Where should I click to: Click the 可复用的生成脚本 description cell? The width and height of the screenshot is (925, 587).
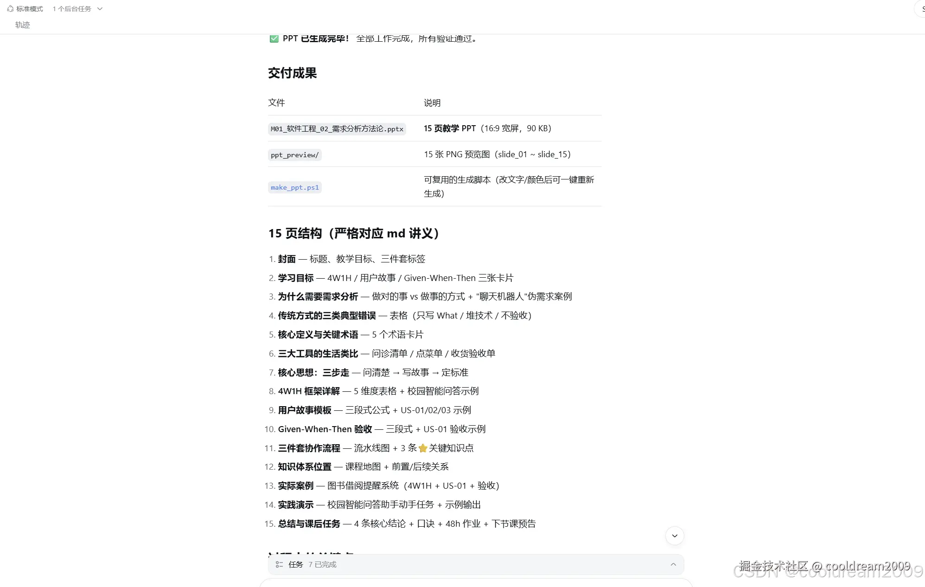pos(509,186)
